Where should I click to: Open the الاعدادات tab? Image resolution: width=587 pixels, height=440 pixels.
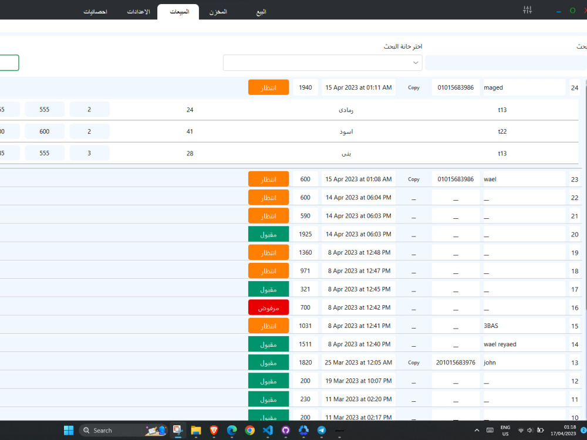coord(139,11)
